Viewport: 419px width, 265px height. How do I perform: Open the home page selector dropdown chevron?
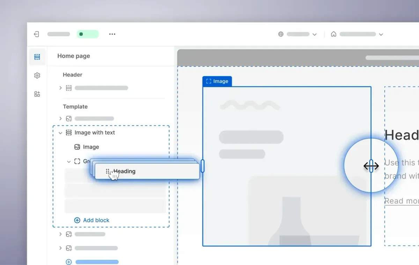[381, 35]
